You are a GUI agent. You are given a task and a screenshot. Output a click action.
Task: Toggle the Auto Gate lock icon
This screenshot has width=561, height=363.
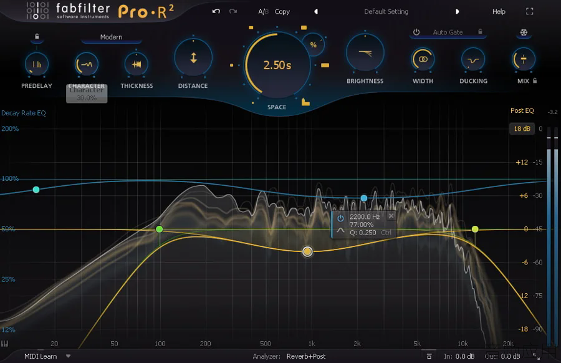(x=480, y=32)
